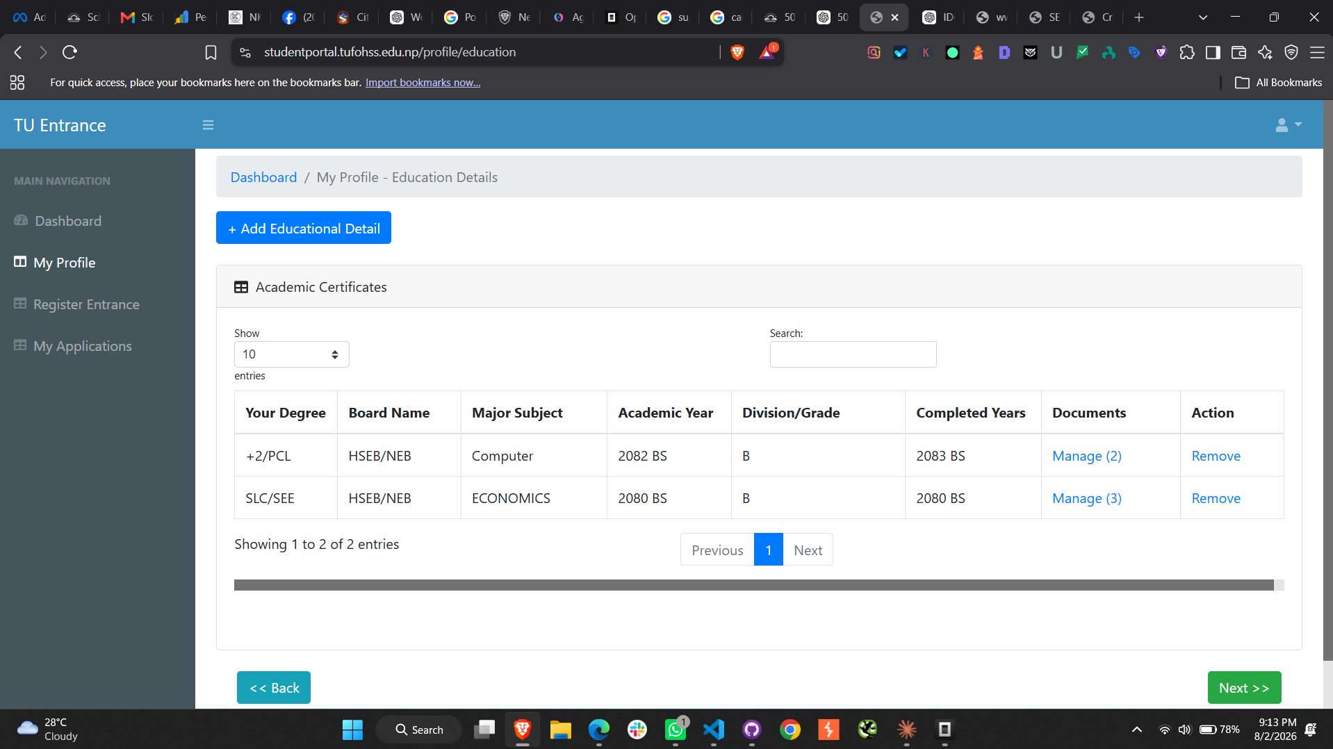Sort by the Completed Years column header
Image resolution: width=1333 pixels, height=749 pixels.
(973, 413)
